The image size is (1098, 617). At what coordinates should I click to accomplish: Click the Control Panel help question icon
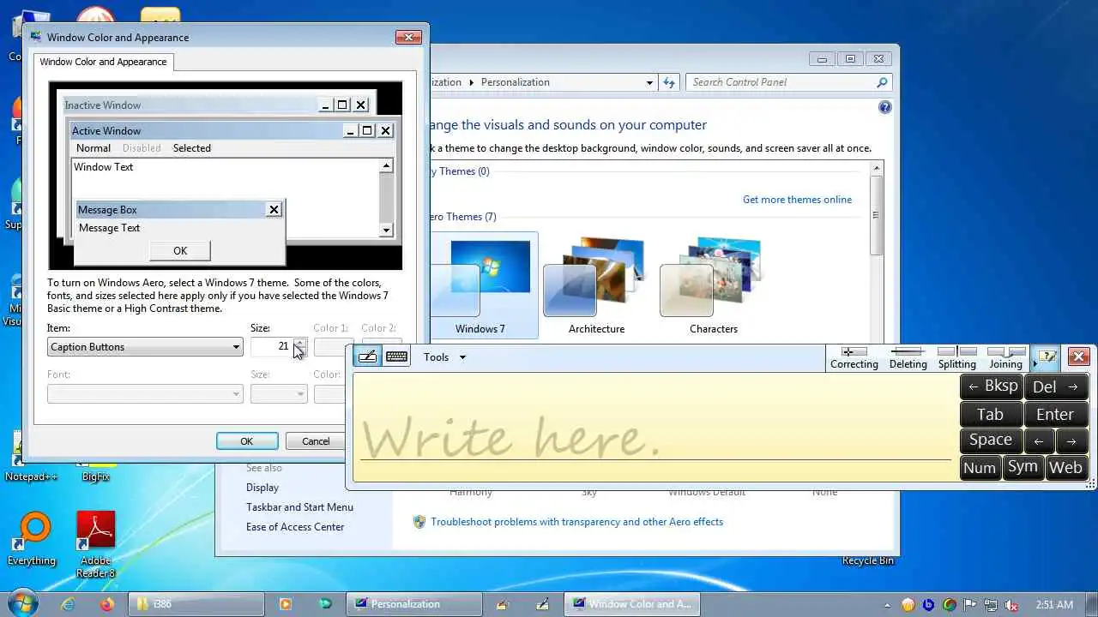coord(884,107)
